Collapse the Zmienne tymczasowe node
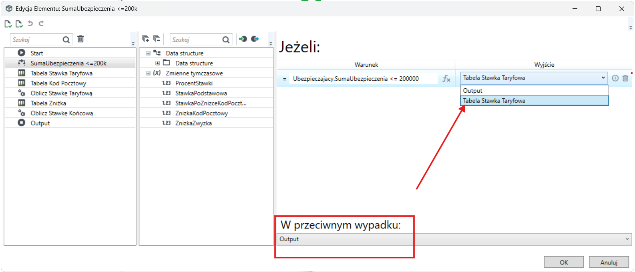This screenshot has height=272, width=635. click(148, 73)
